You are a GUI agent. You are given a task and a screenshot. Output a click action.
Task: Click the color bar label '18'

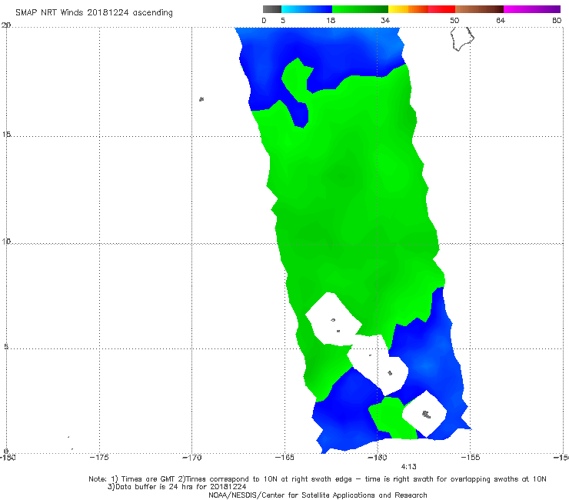click(331, 21)
